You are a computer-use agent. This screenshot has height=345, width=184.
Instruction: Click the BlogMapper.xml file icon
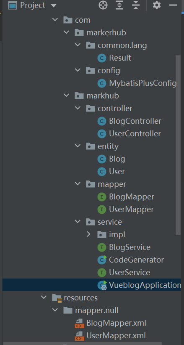point(79,323)
